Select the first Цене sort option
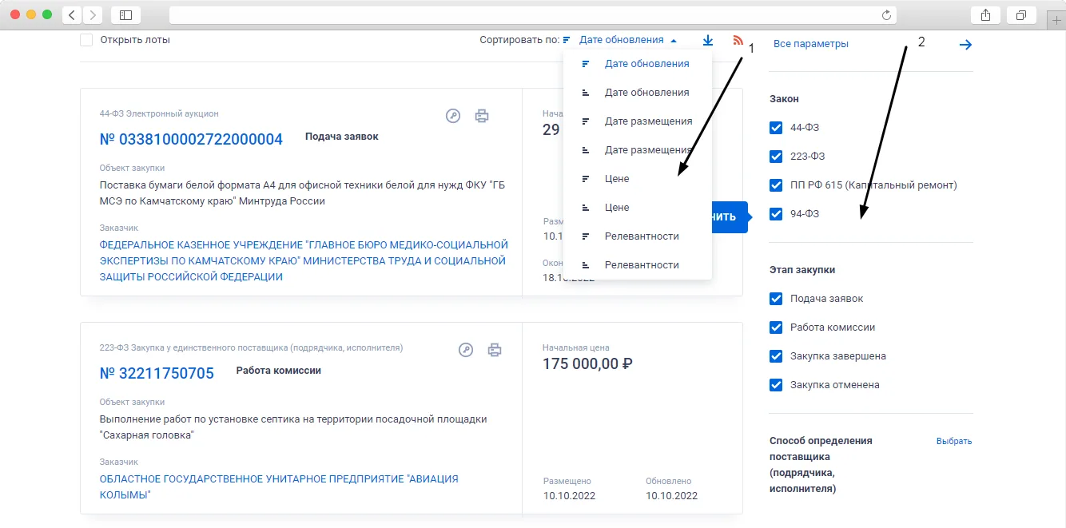This screenshot has height=528, width=1066. tap(637, 179)
